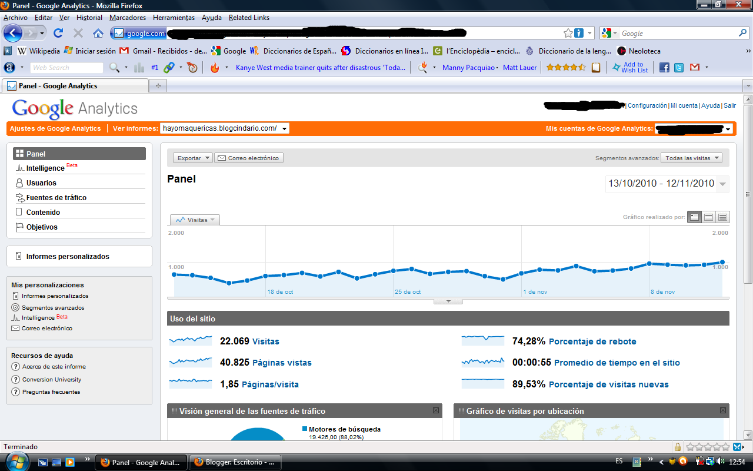This screenshot has width=753, height=471.
Task: Open Gmail Recibidos bookmark
Action: pyautogui.click(x=163, y=51)
